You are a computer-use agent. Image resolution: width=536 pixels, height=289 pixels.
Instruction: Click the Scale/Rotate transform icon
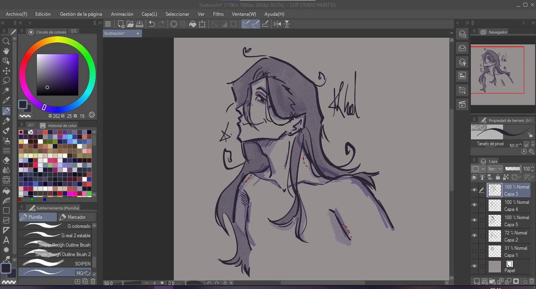click(x=202, y=24)
